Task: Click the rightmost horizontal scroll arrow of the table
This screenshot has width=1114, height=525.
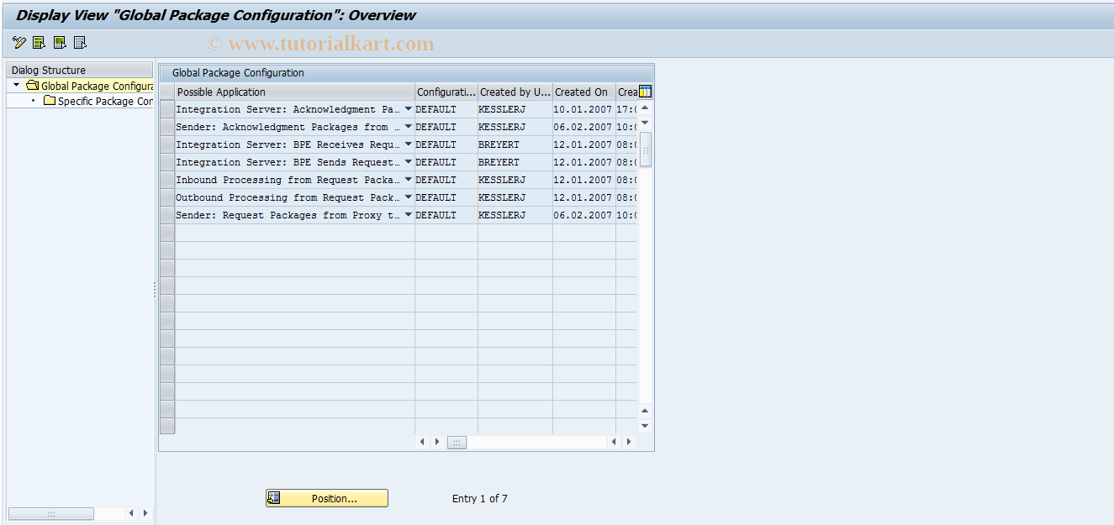Action: (628, 442)
